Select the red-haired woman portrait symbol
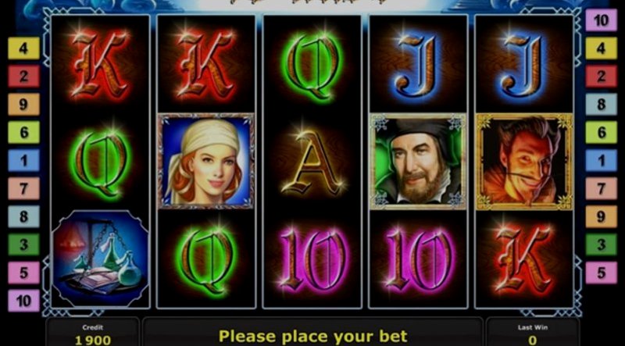The height and width of the screenshot is (346, 625). [206, 161]
